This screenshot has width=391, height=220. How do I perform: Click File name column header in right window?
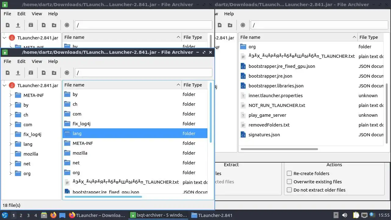tap(298, 37)
